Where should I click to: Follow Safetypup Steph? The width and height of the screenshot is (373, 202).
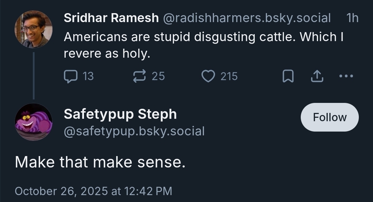point(329,117)
